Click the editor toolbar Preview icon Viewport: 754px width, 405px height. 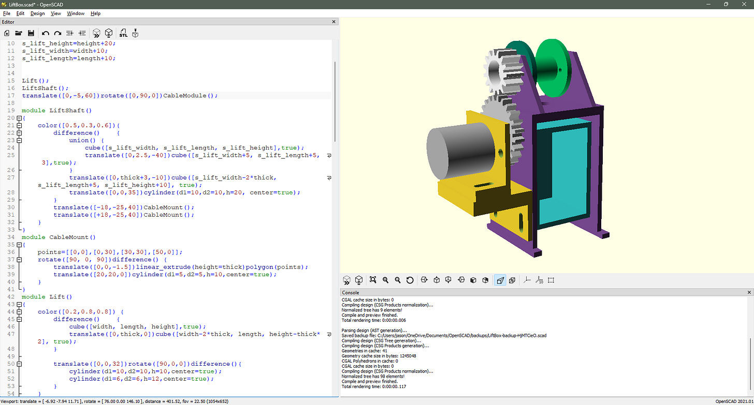tap(97, 33)
